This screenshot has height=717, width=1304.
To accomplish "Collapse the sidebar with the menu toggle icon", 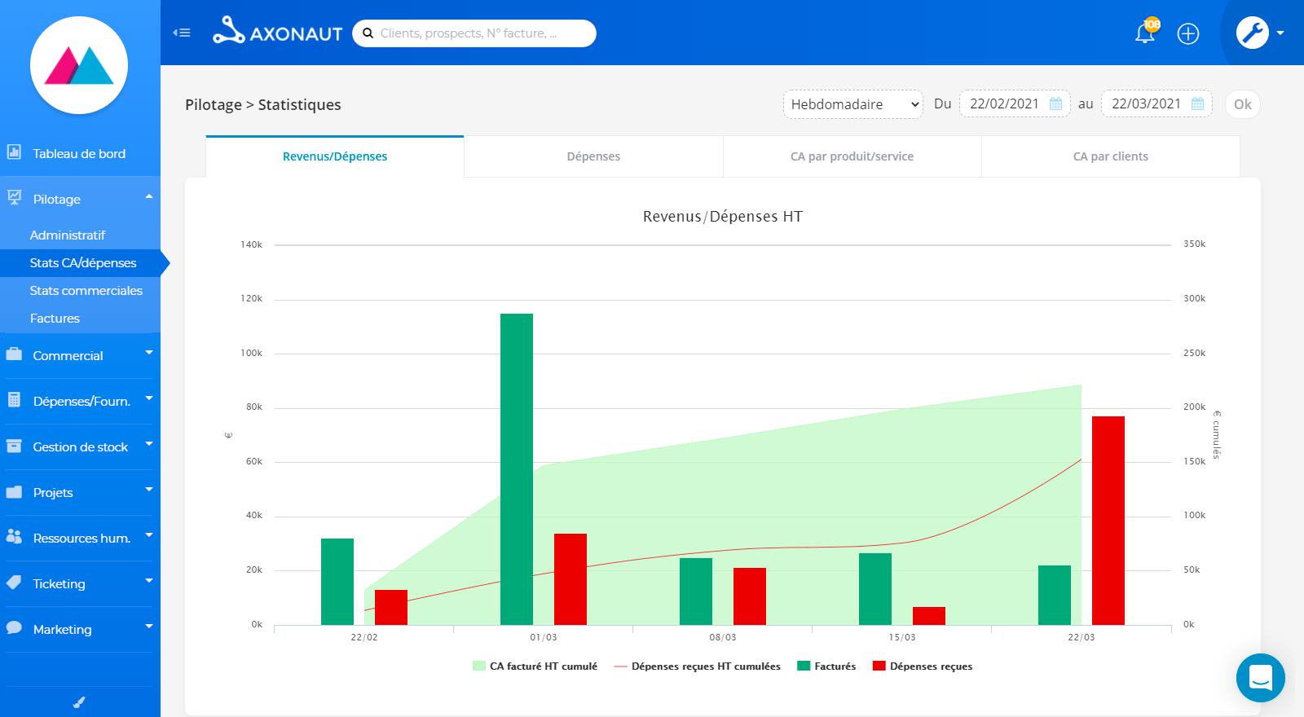I will 182,33.
